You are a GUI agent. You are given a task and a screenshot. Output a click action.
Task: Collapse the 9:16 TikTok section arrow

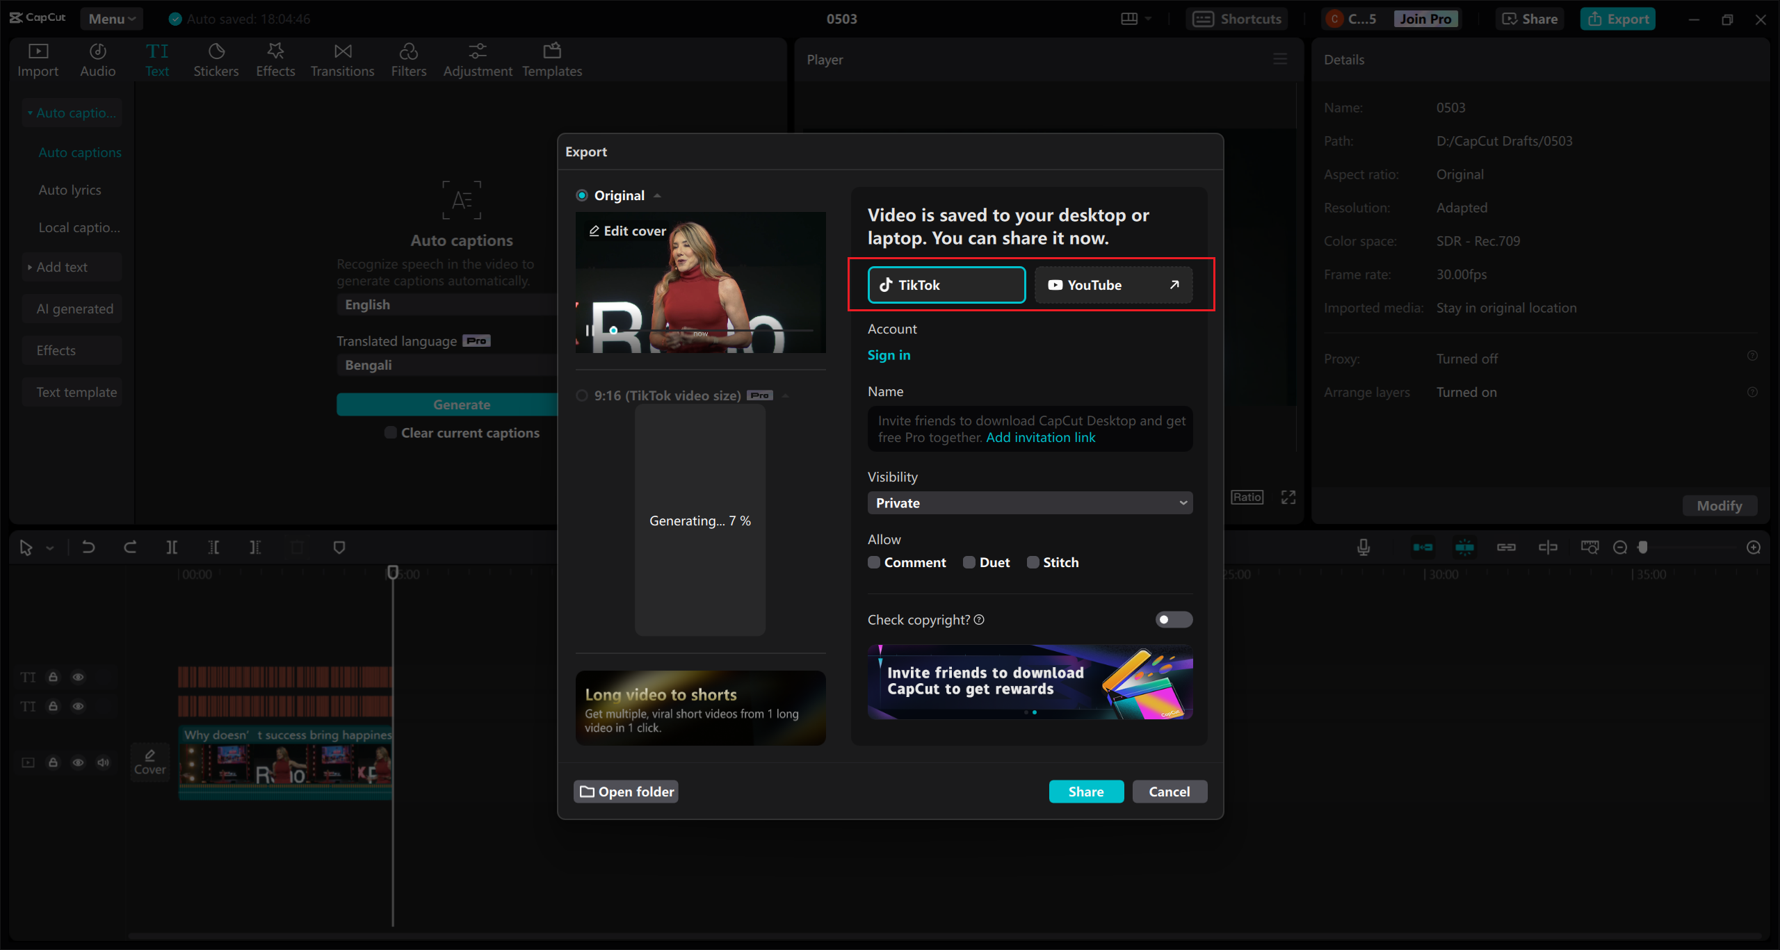[785, 395]
